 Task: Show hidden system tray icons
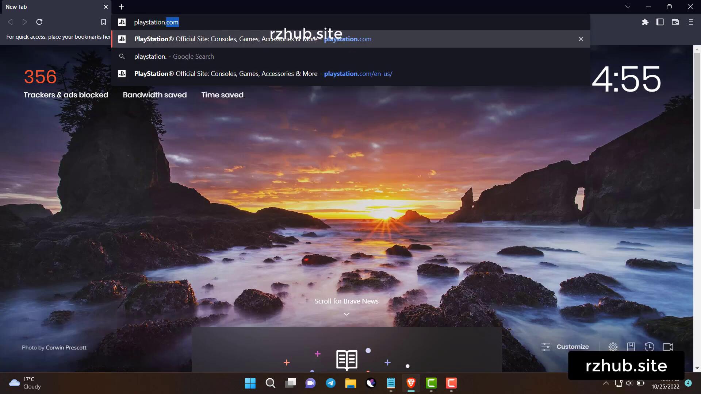[606, 383]
